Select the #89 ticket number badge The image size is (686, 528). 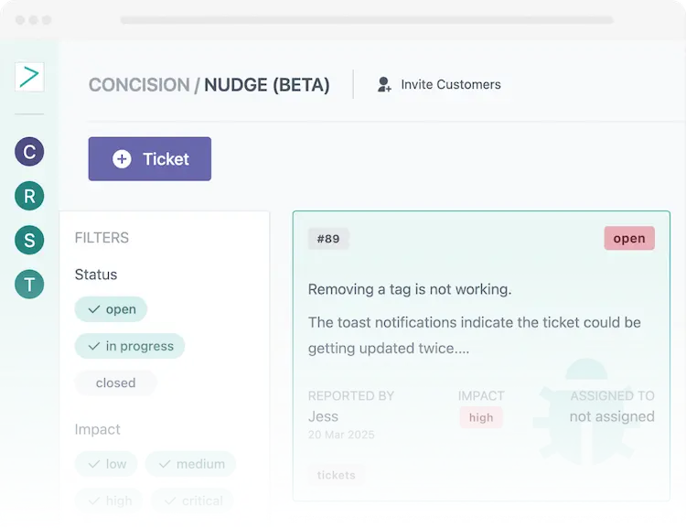[x=328, y=239]
